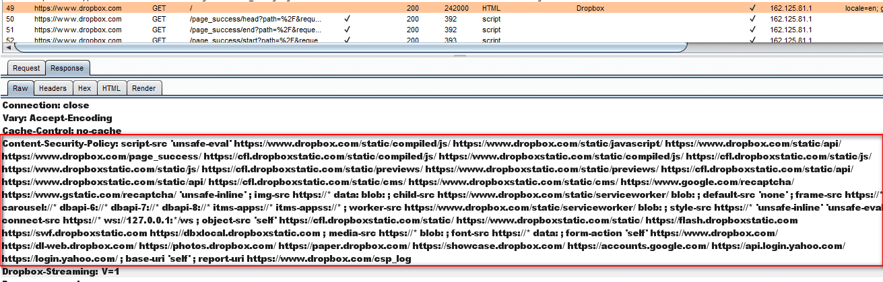Screen dimensions: 883x282
Task: Click the Dropbox title cell in row 49
Action: 591,8
